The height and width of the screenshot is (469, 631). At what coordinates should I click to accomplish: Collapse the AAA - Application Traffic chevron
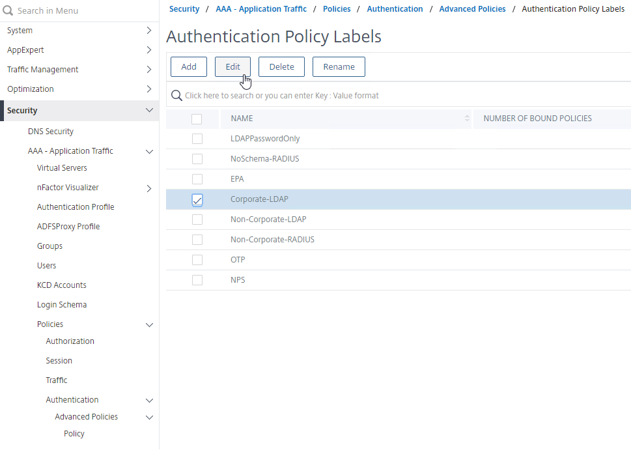(x=149, y=152)
